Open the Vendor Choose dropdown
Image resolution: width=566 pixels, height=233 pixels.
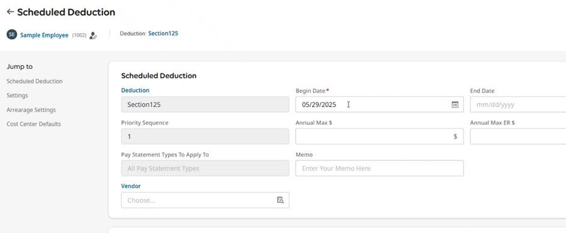point(205,200)
